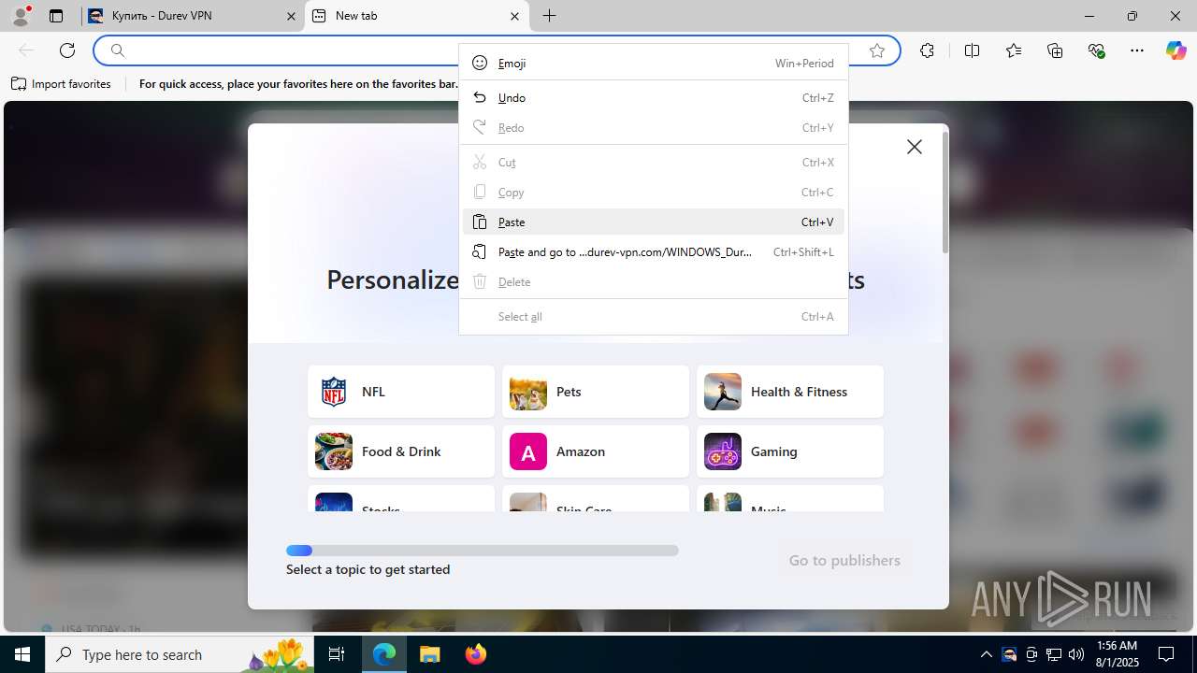This screenshot has width=1197, height=673.
Task: Select the Pets topic card
Action: point(596,392)
